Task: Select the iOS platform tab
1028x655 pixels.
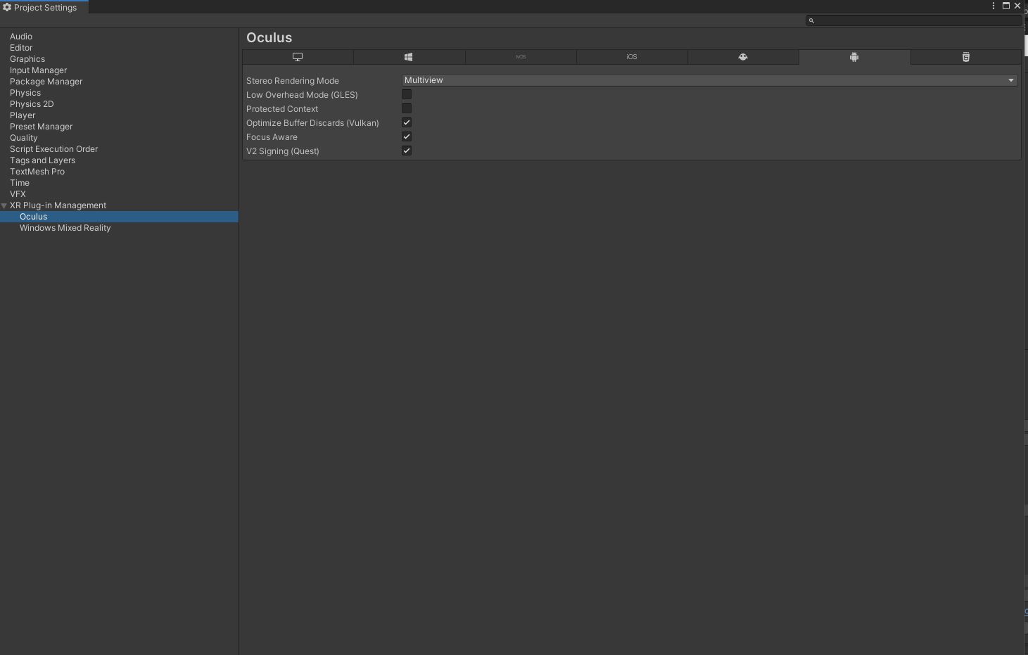Action: tap(632, 57)
